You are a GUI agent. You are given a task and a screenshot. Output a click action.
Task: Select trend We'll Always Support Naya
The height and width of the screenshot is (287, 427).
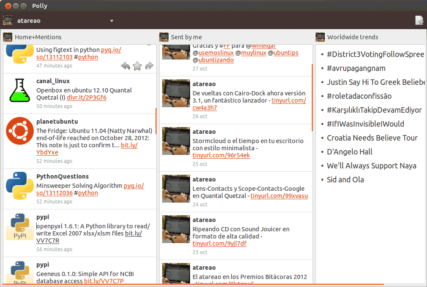371,166
